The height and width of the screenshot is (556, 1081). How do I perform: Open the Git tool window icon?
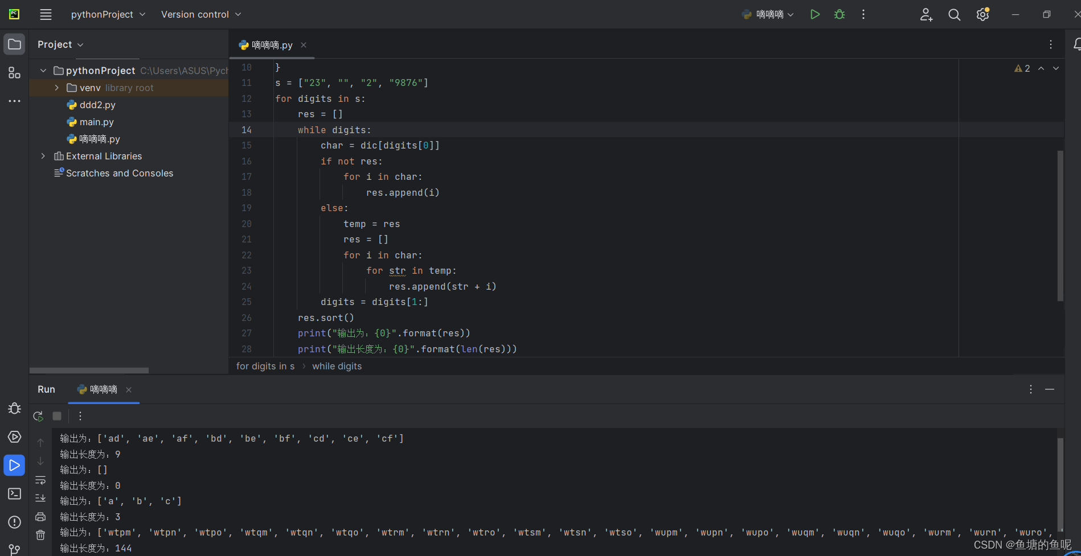[14, 549]
